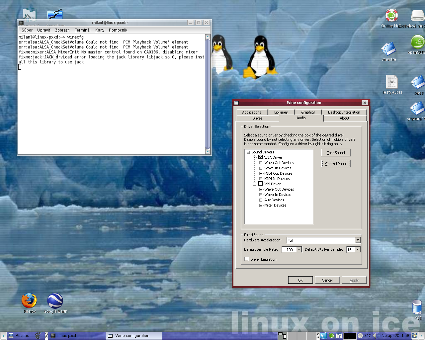Open the openSUSE green desktop icon
This screenshot has width=425, height=340.
pyautogui.click(x=418, y=42)
